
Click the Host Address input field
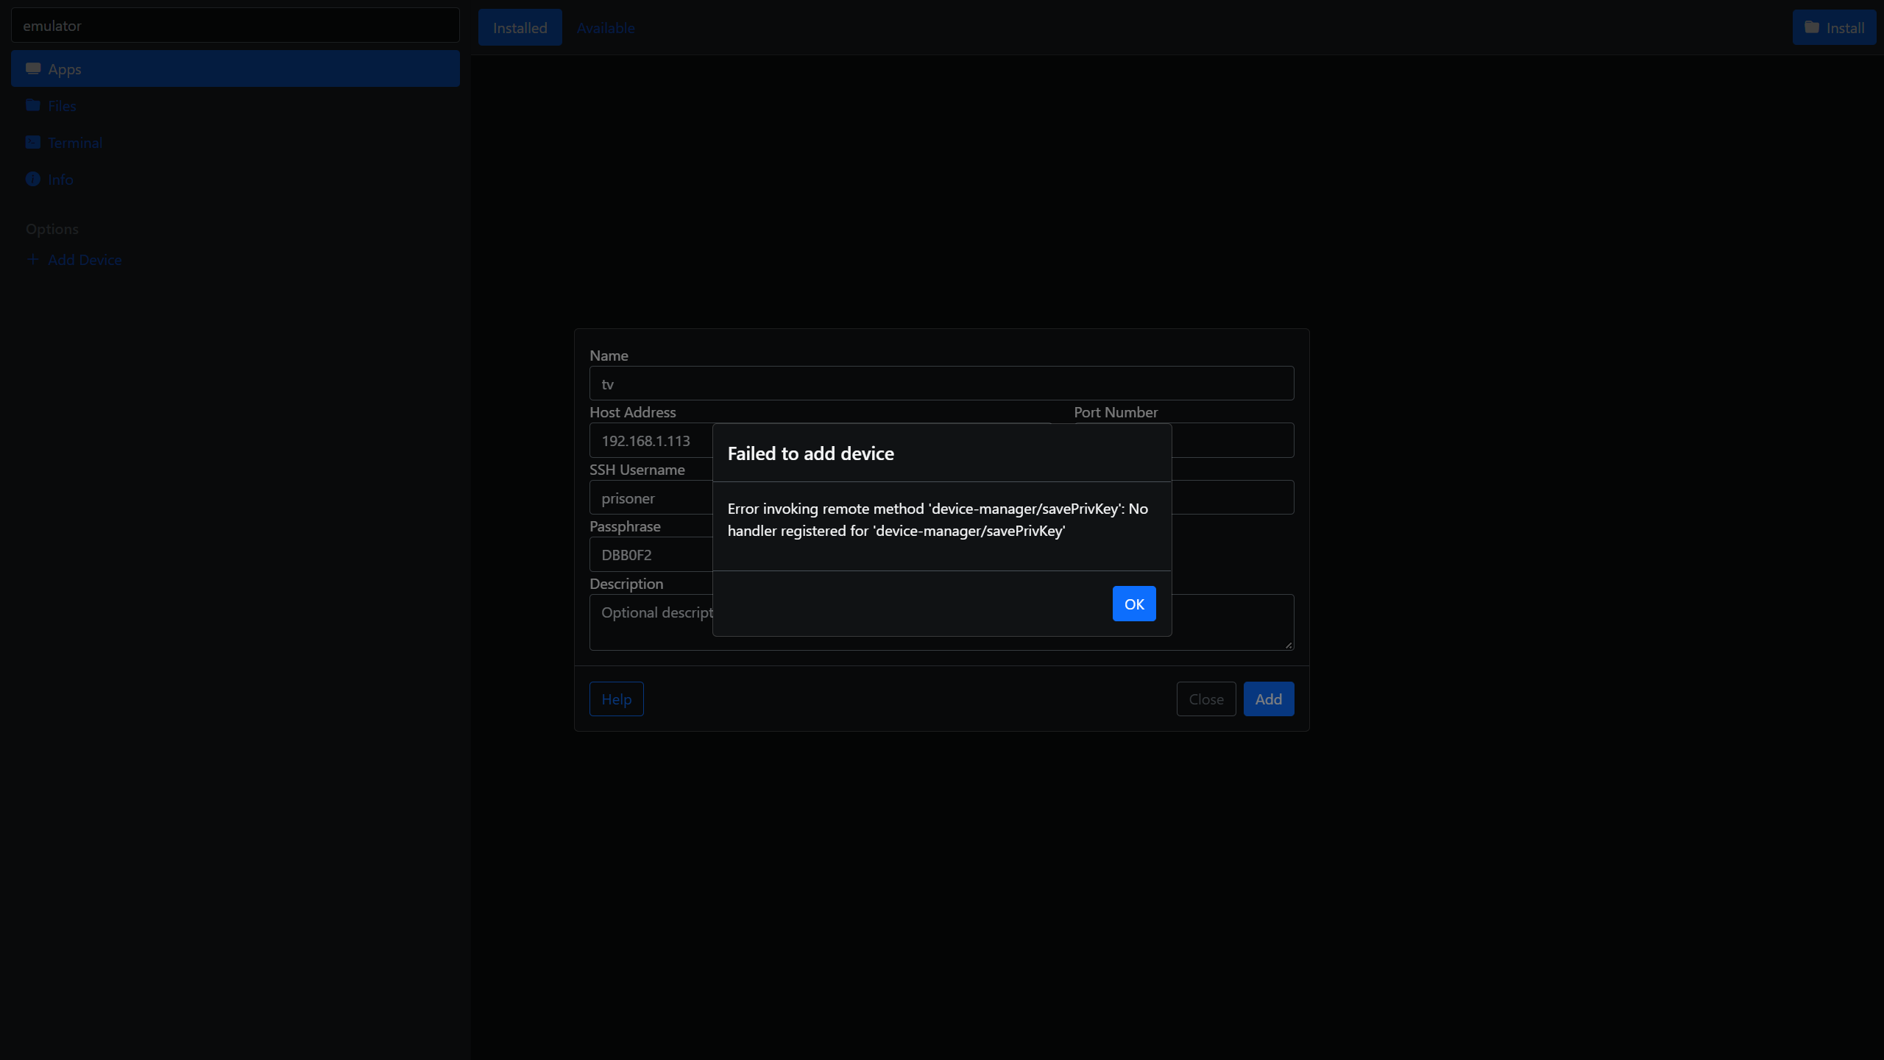651,441
